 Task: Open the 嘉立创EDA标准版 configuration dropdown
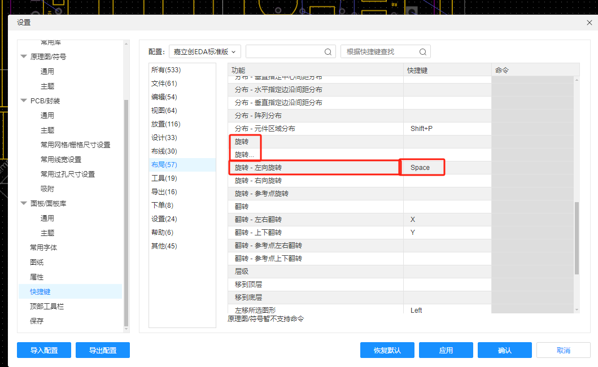[x=205, y=51]
